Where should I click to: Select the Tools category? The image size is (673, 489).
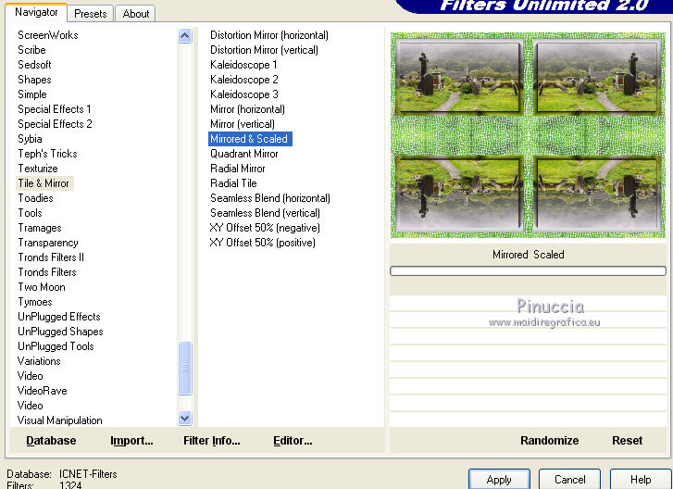[30, 213]
